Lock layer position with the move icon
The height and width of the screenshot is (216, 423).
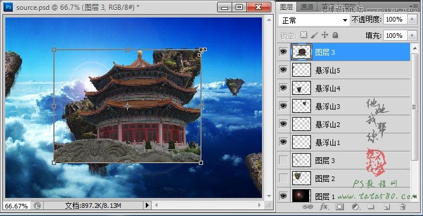point(325,35)
